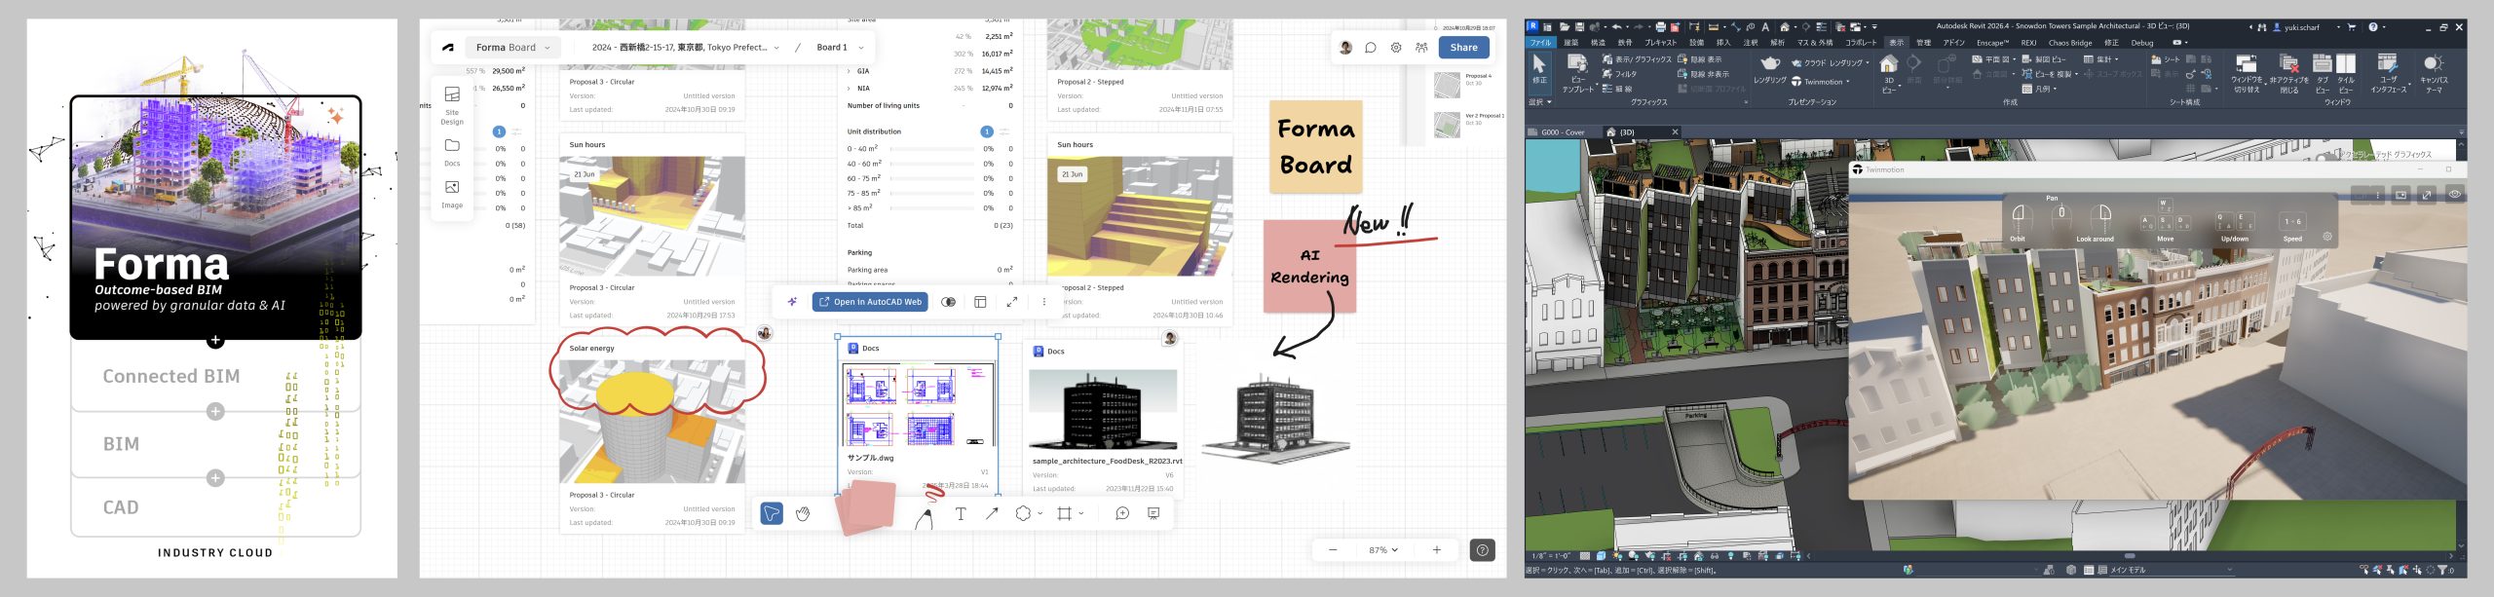Click Open in AutoCAD Web button
Screen dimensions: 2494x597
(870, 302)
